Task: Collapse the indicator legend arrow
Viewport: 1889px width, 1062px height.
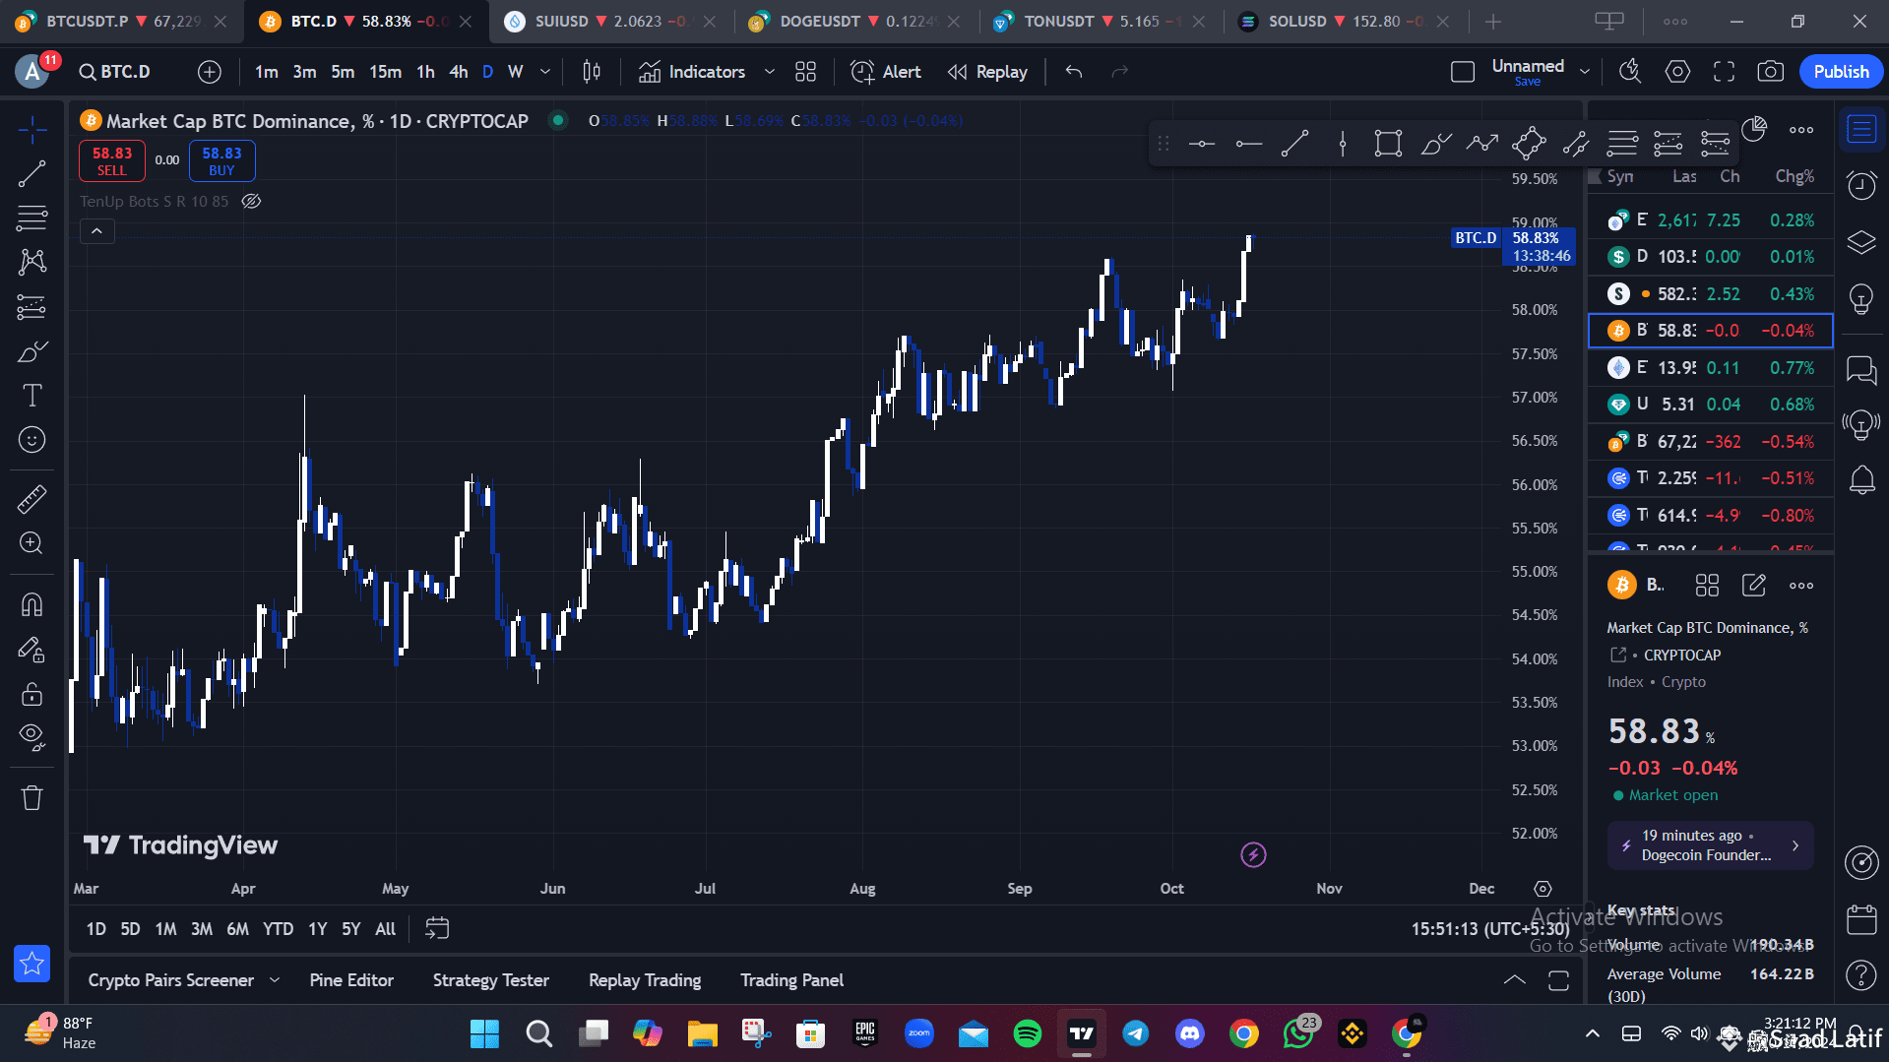Action: pos(96,231)
